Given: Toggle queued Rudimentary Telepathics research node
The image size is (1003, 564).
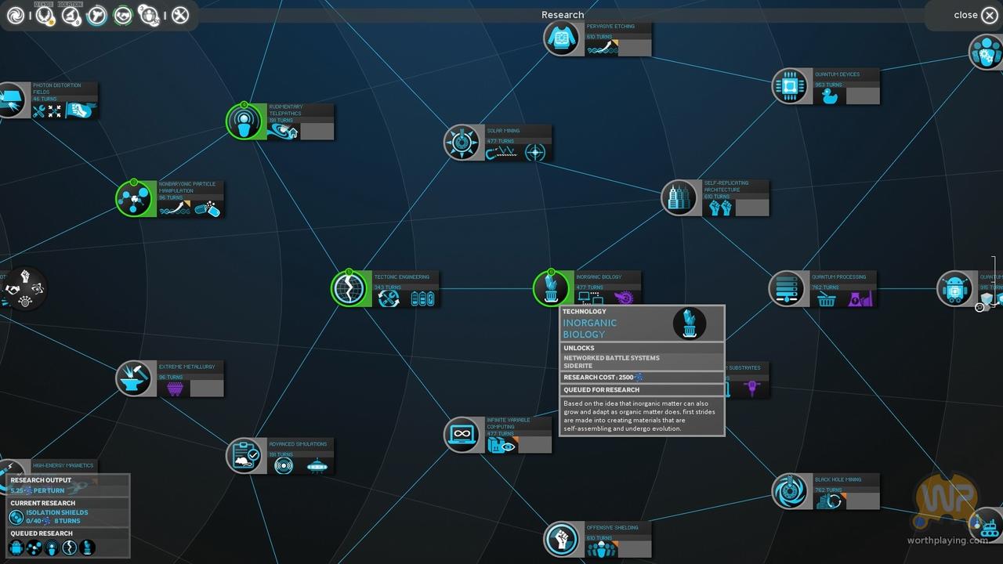Looking at the screenshot, I should pos(244,122).
